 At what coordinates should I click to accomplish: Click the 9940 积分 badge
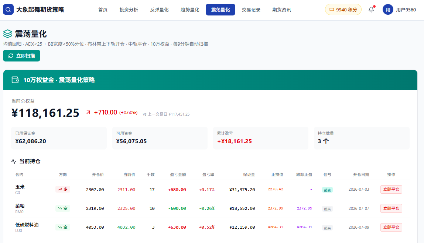tap(343, 10)
